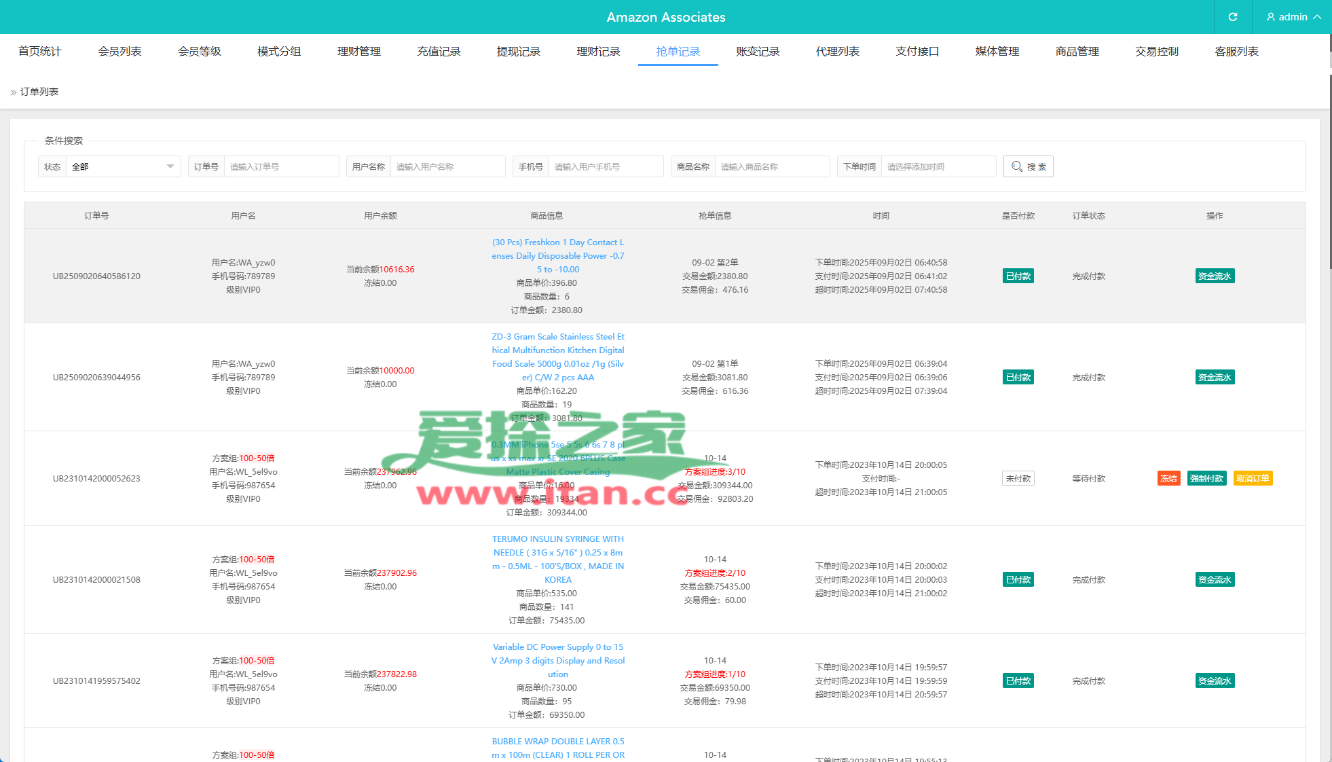The width and height of the screenshot is (1332, 762).
Task: Select the 交易控制 tab
Action: click(1157, 52)
